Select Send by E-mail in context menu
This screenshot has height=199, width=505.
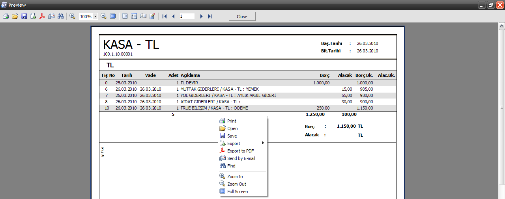(x=241, y=158)
